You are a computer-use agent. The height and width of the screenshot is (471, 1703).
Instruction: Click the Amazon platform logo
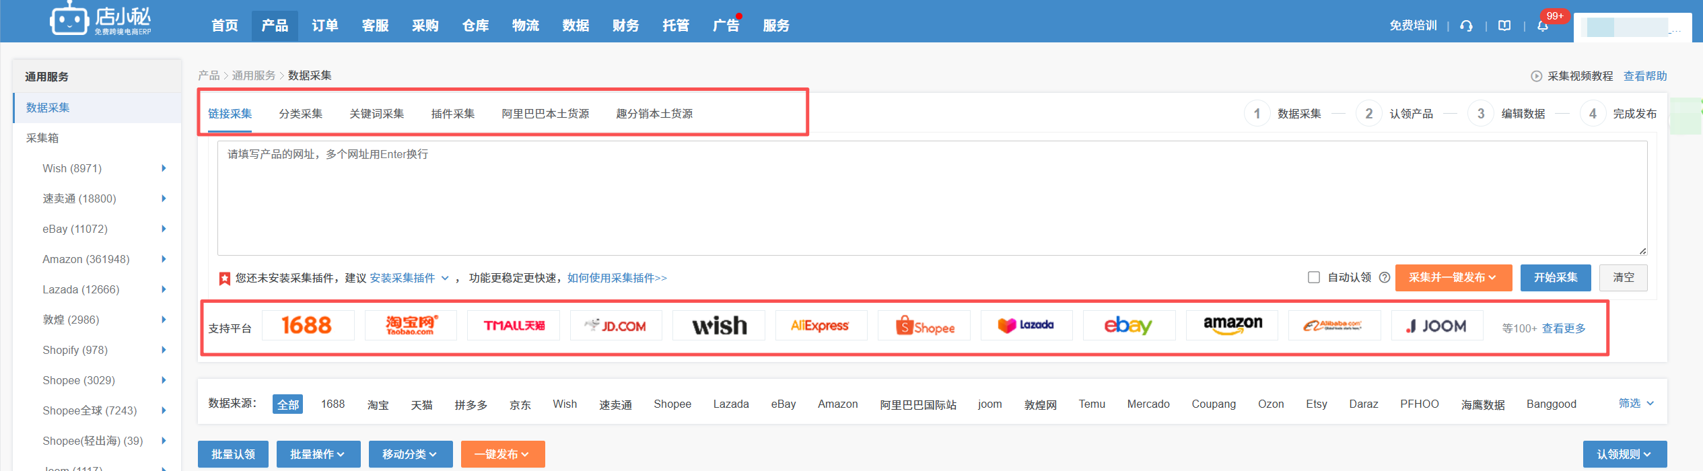(x=1232, y=326)
